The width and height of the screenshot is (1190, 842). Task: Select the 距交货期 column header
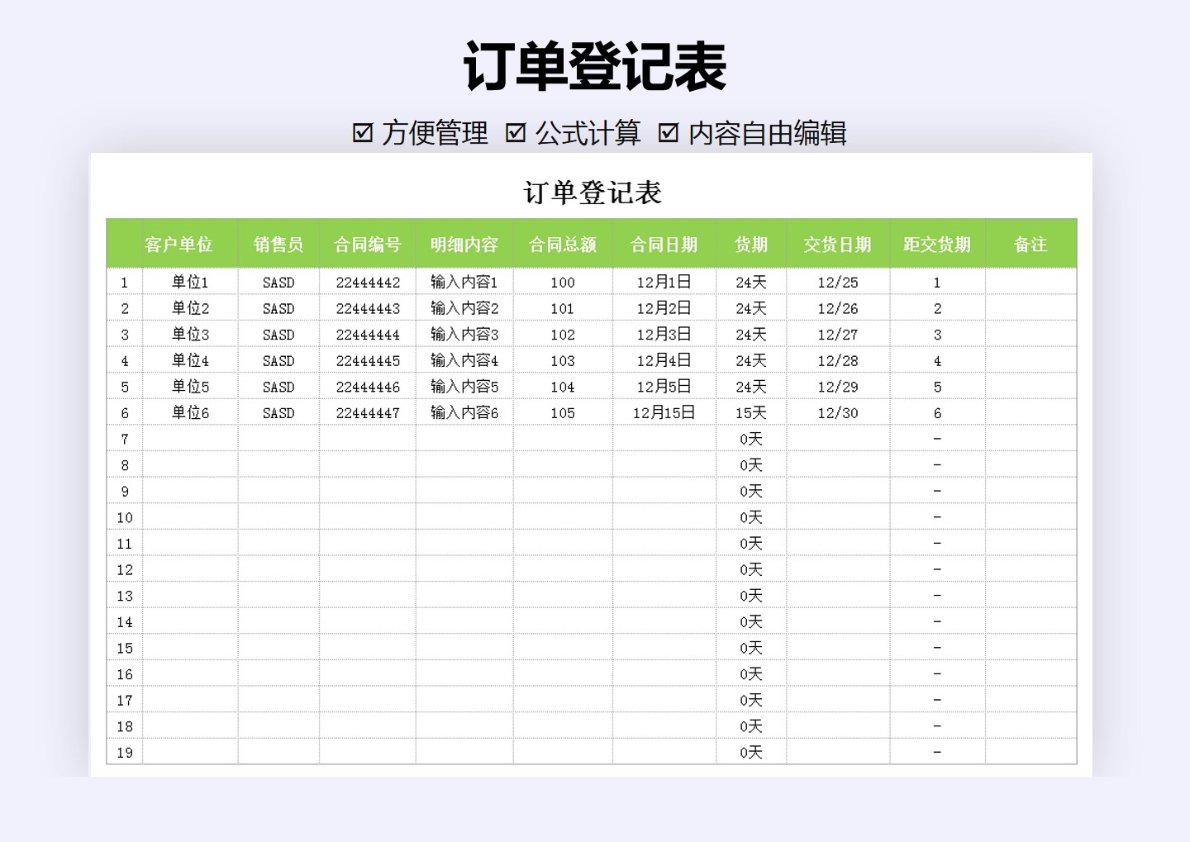(x=936, y=245)
